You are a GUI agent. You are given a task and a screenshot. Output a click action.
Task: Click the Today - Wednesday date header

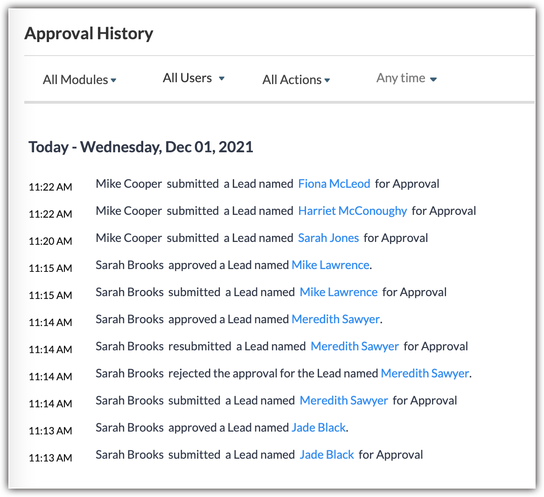(140, 147)
